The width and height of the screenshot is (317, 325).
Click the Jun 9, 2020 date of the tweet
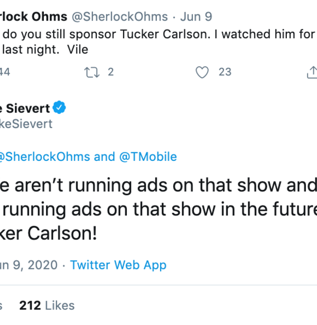(29, 265)
